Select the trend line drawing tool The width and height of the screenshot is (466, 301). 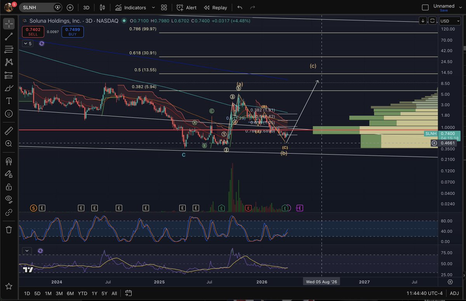click(9, 37)
